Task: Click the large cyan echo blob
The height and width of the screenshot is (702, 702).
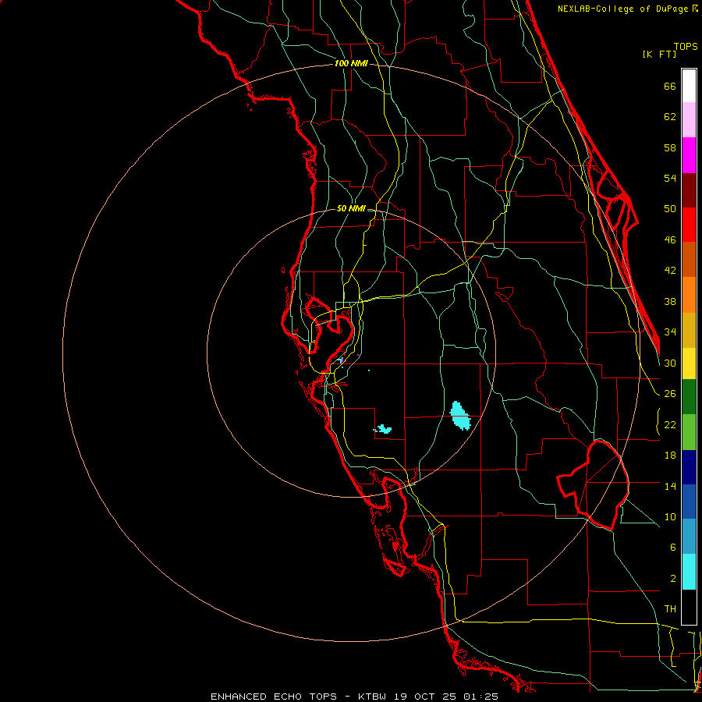Action: click(x=459, y=416)
